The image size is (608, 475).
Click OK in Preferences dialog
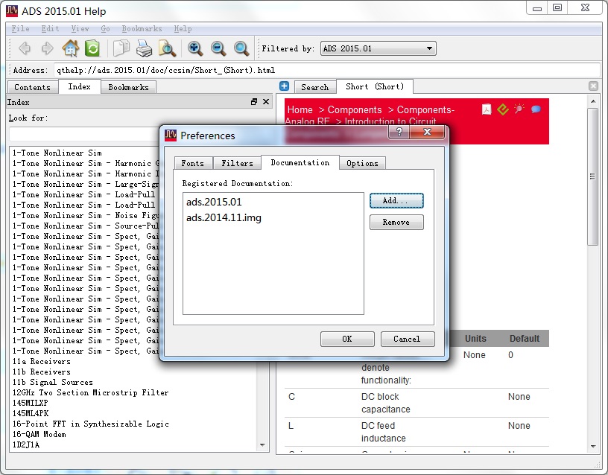[x=347, y=339]
